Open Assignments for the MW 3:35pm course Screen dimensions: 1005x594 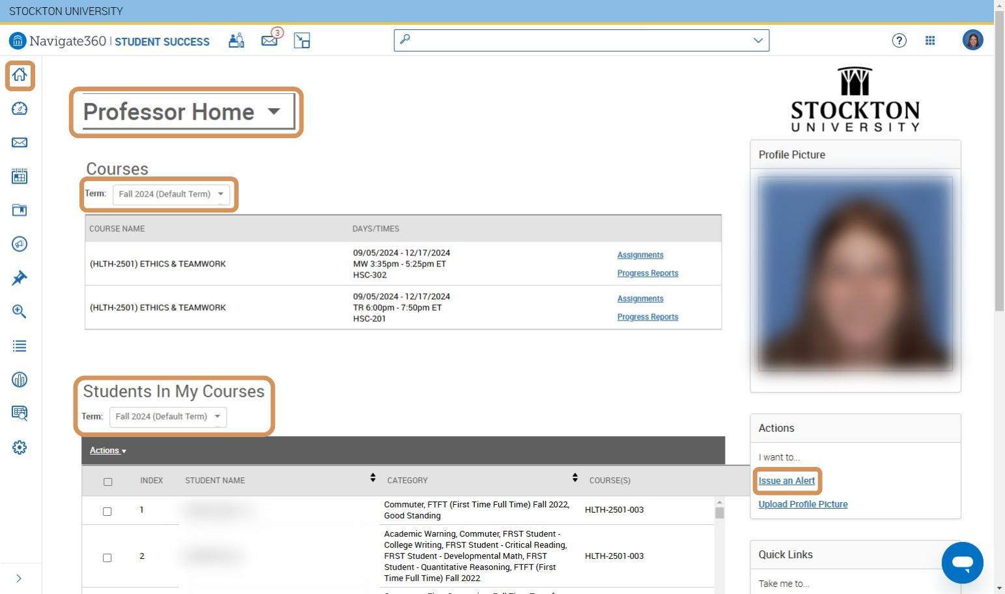coord(640,255)
